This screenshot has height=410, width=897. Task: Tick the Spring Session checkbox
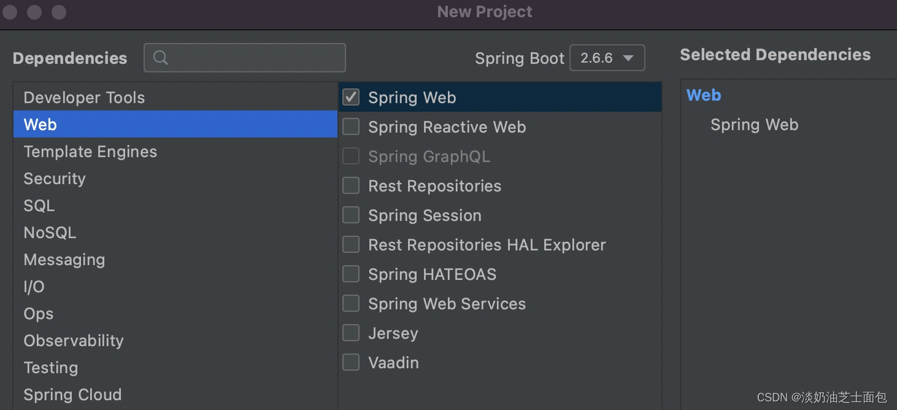[x=351, y=215]
